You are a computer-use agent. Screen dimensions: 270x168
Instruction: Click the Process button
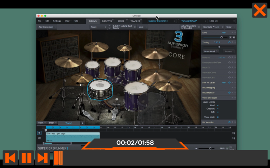228,51
